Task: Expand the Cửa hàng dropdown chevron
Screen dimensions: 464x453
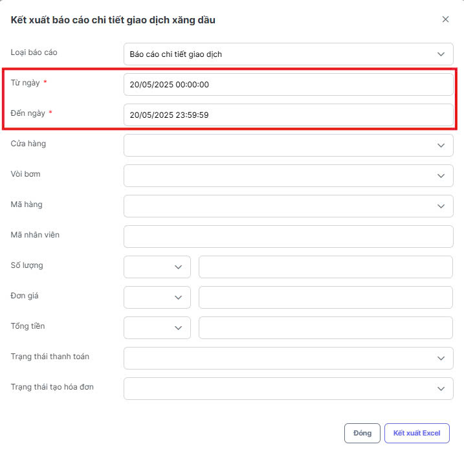Action: tap(441, 146)
